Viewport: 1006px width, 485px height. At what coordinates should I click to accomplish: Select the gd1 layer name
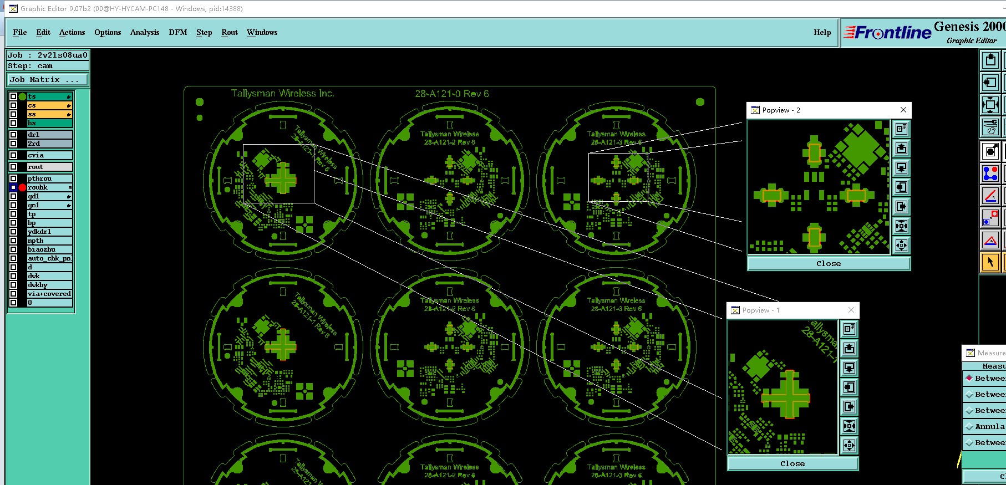click(x=50, y=196)
